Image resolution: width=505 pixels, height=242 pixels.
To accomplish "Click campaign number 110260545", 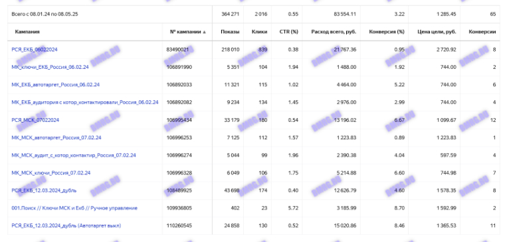I will click(179, 225).
